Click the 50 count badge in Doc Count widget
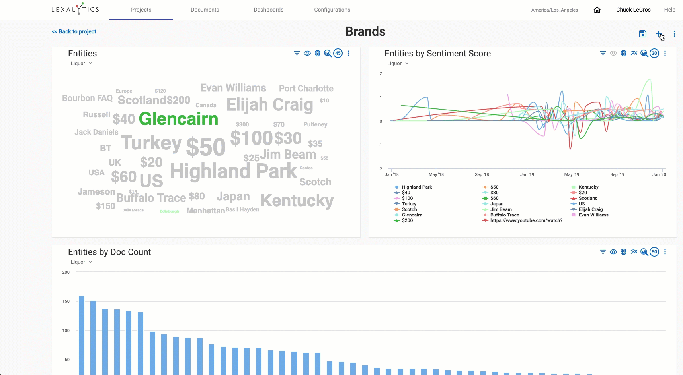683x375 pixels. (654, 252)
